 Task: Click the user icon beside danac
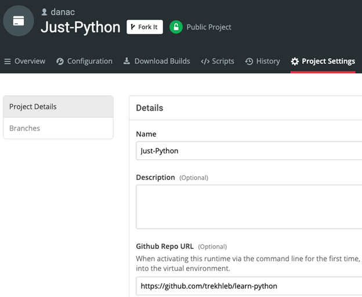pos(44,12)
